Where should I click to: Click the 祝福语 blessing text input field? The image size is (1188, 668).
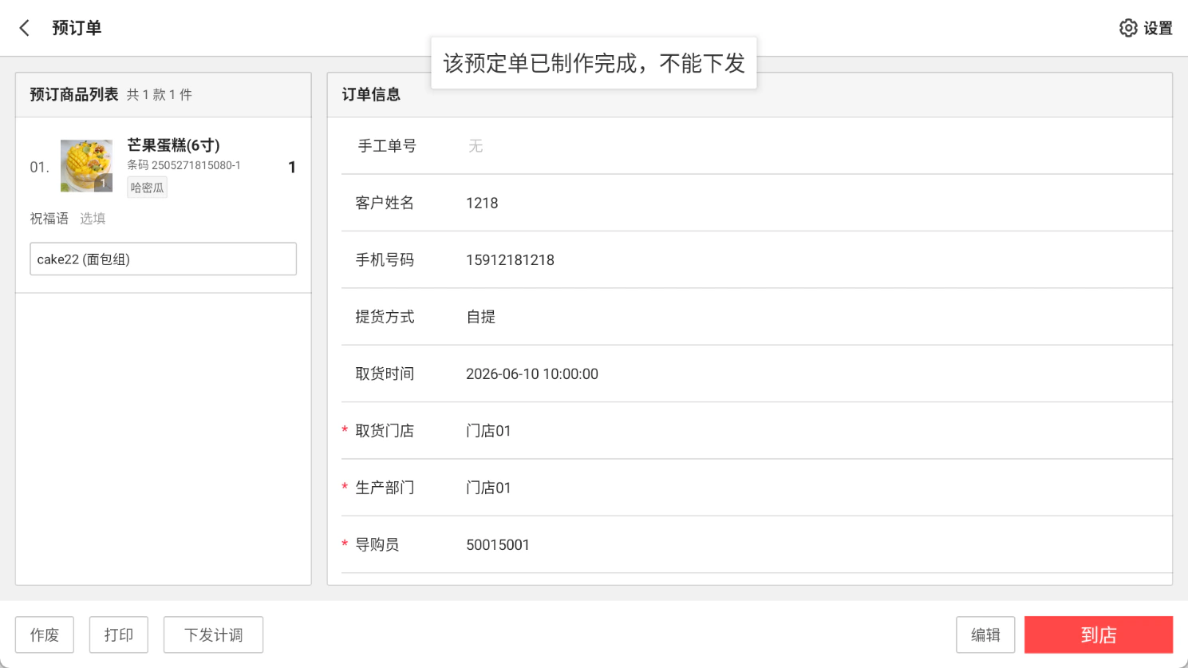[x=163, y=259]
